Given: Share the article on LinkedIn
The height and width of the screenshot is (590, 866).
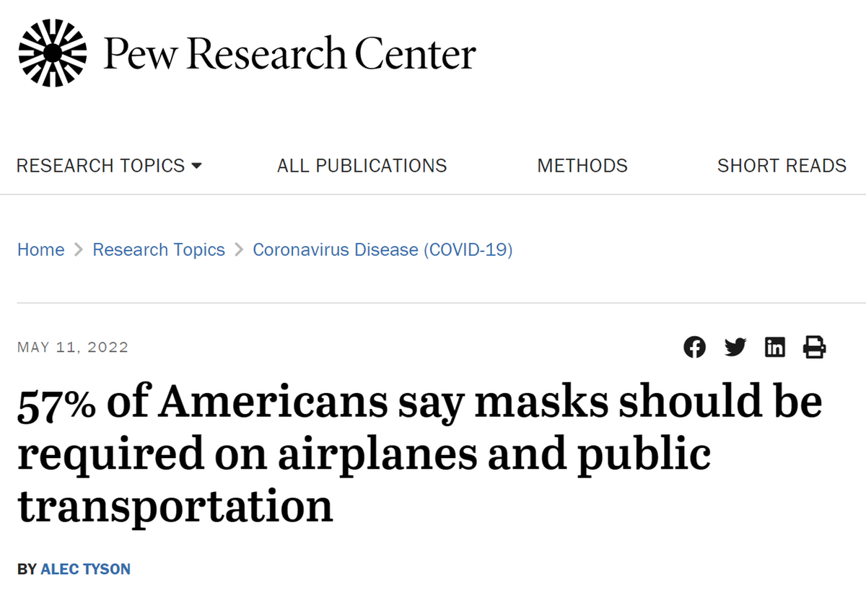Looking at the screenshot, I should point(775,348).
